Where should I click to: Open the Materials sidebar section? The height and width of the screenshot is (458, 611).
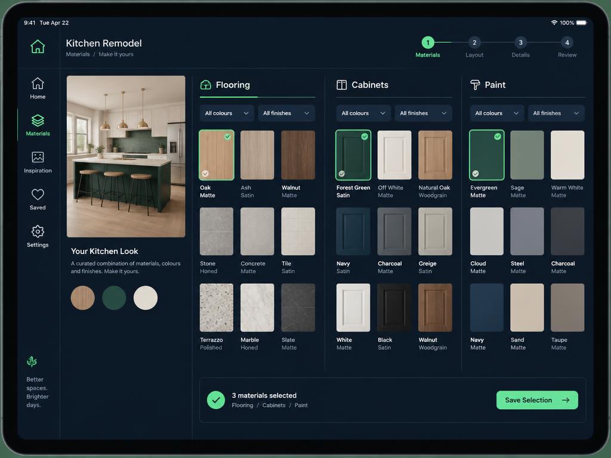click(38, 125)
